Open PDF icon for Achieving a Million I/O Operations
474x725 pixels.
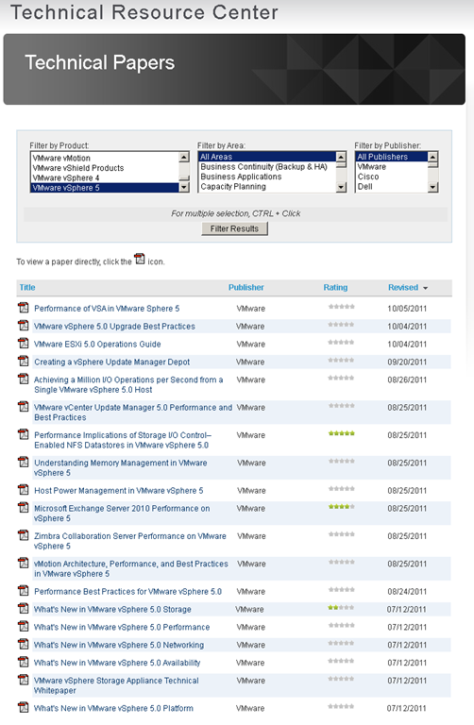tap(23, 379)
